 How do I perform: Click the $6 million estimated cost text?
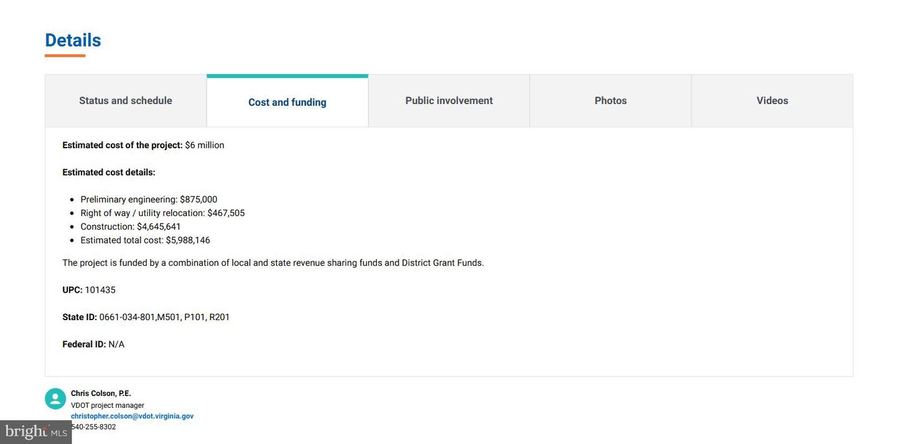tap(204, 145)
